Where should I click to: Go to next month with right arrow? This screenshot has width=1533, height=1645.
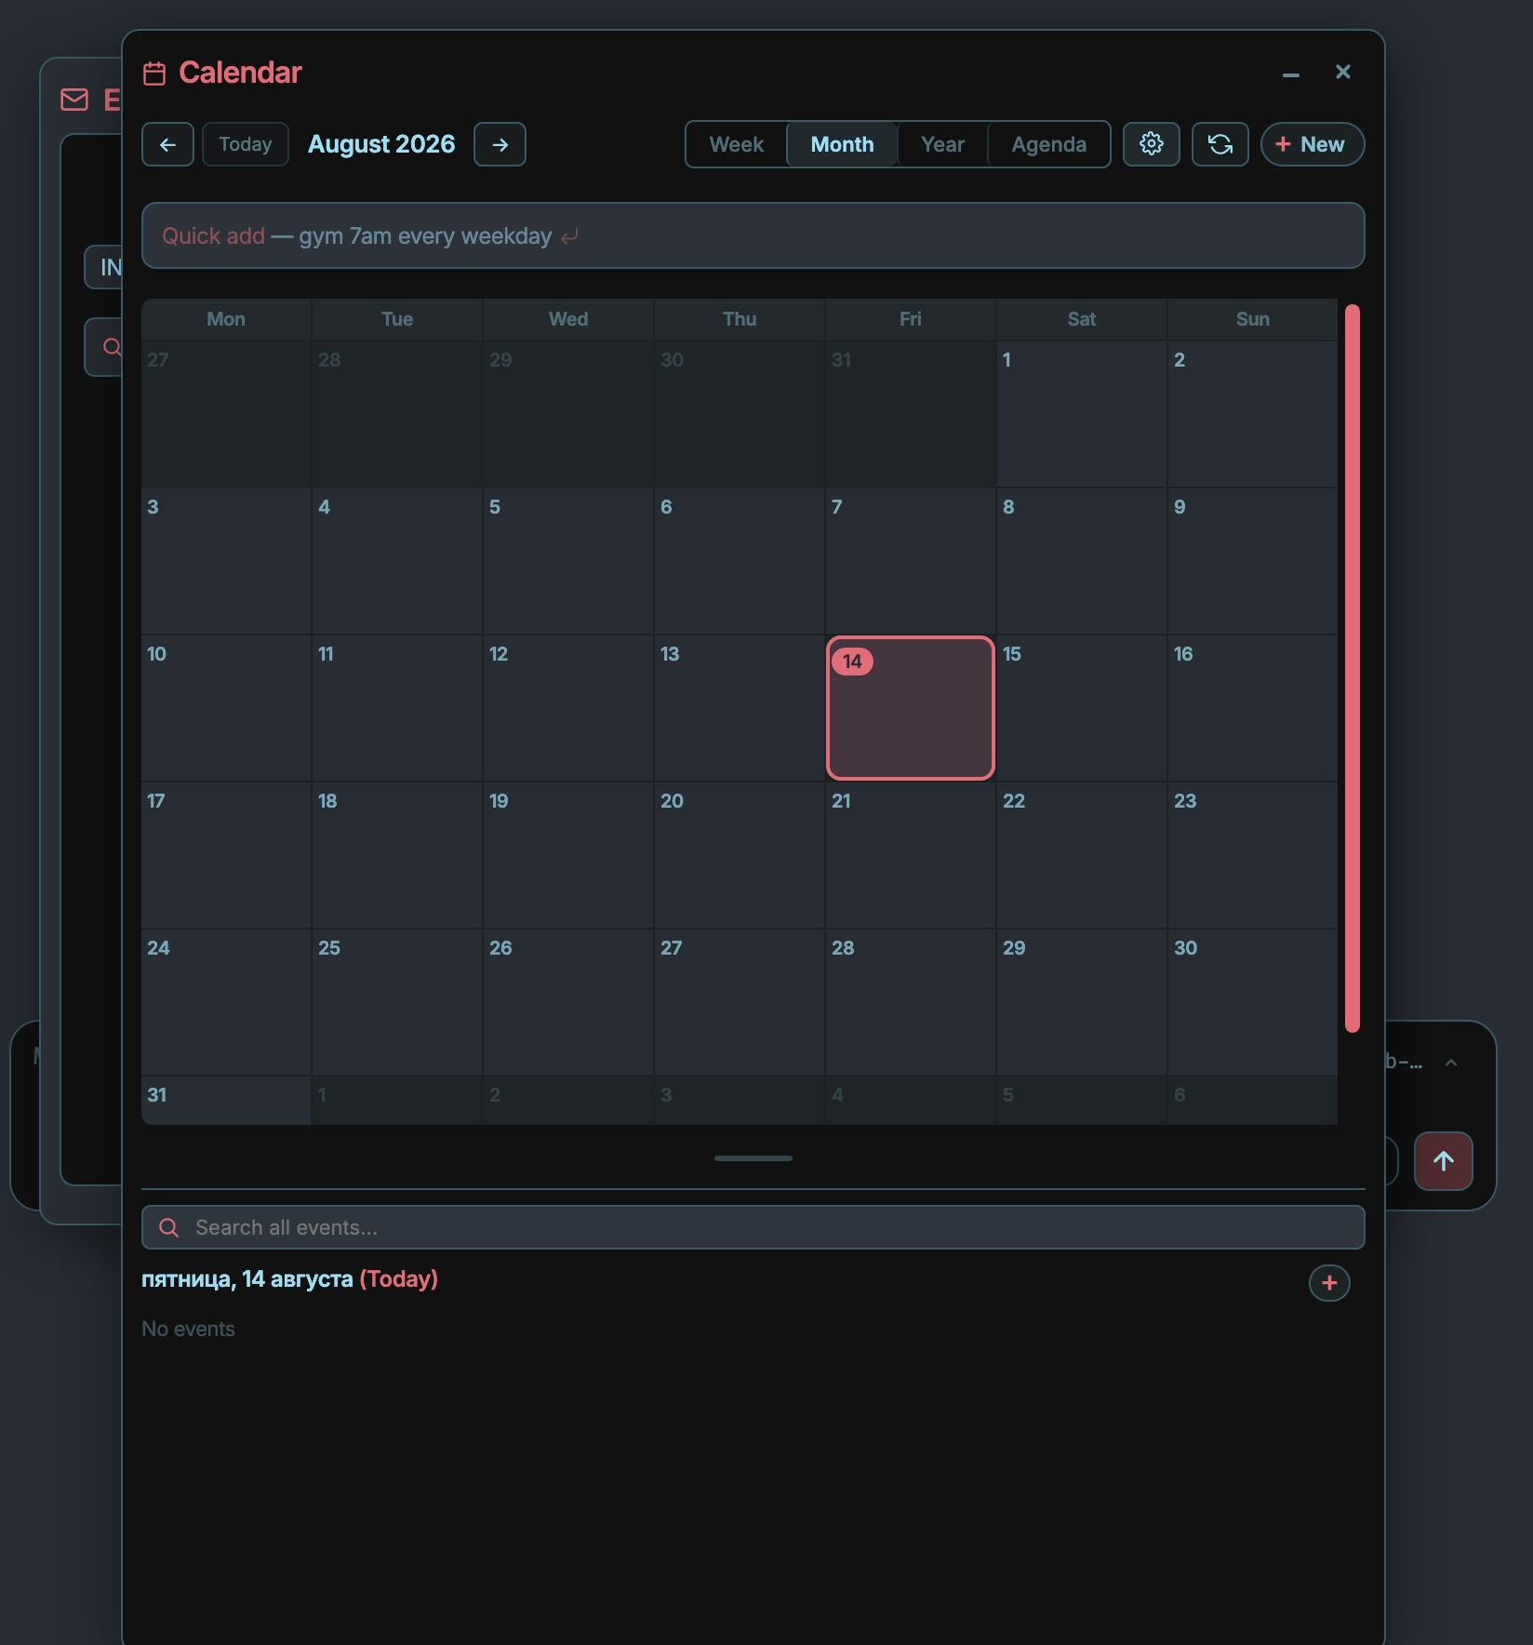[500, 144]
